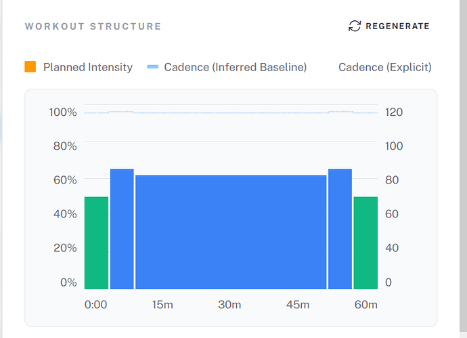
Task: Select the first short blue interval bar
Action: click(122, 229)
